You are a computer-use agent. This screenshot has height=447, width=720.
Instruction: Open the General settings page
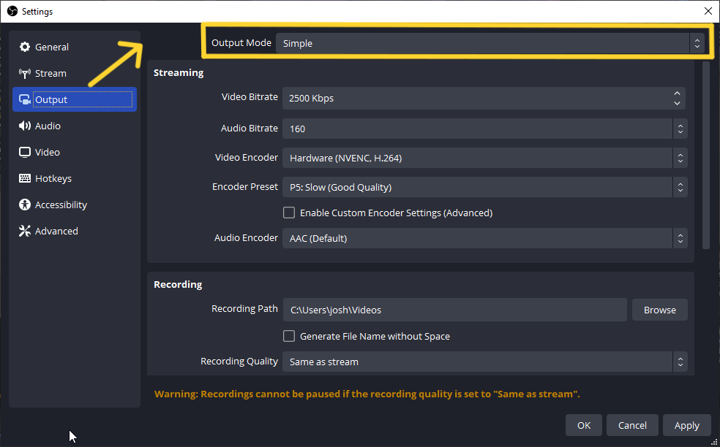(75, 47)
